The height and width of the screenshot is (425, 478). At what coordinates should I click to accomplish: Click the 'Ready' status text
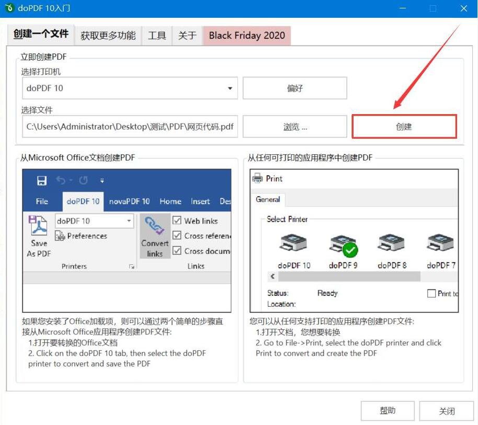pyautogui.click(x=327, y=293)
